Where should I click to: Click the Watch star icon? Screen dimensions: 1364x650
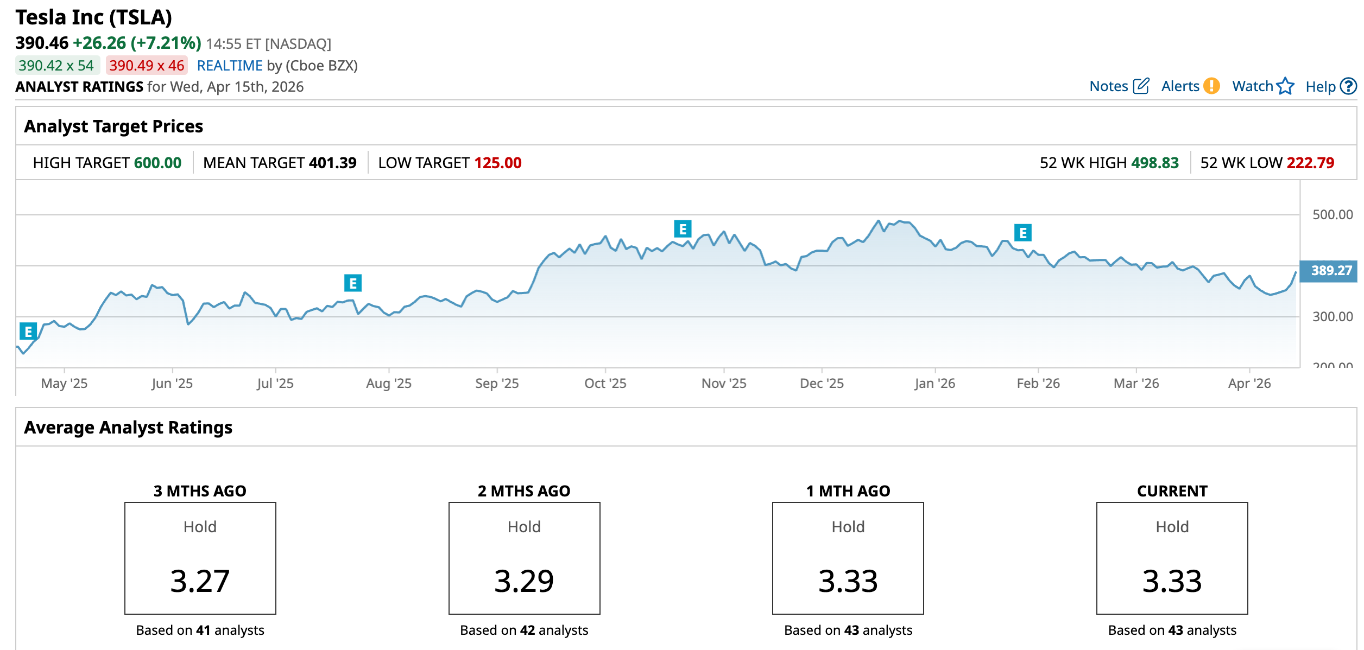click(x=1285, y=86)
